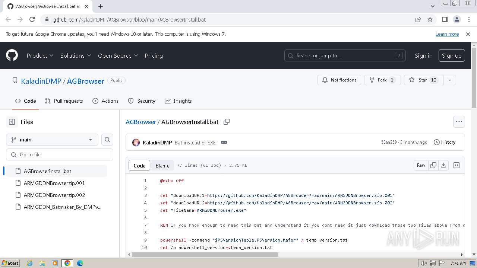Click KaladinDMP avatar image
This screenshot has height=268, width=477.
pyautogui.click(x=136, y=142)
